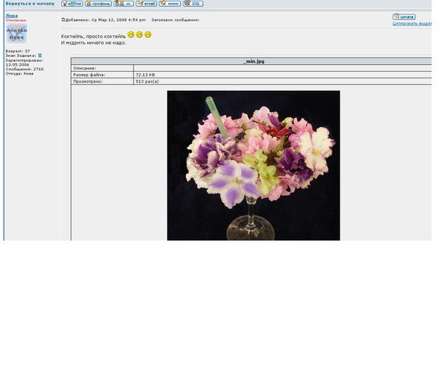Click the middle smiley emoticon
Image resolution: width=448 pixels, height=365 pixels.
[140, 35]
